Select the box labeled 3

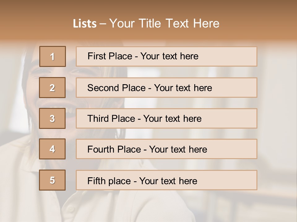(x=52, y=118)
